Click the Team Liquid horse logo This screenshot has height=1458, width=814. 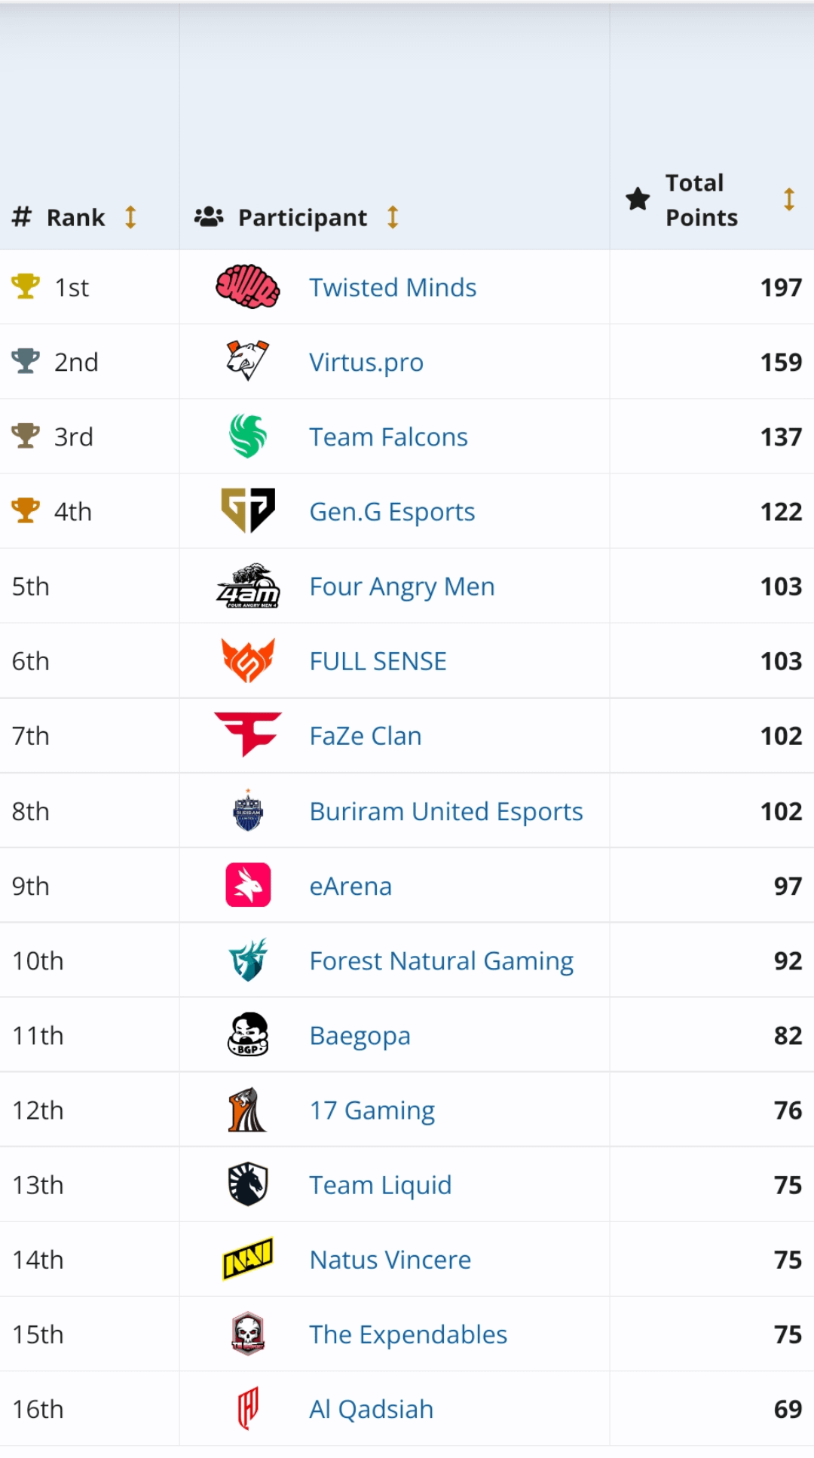(x=247, y=1184)
